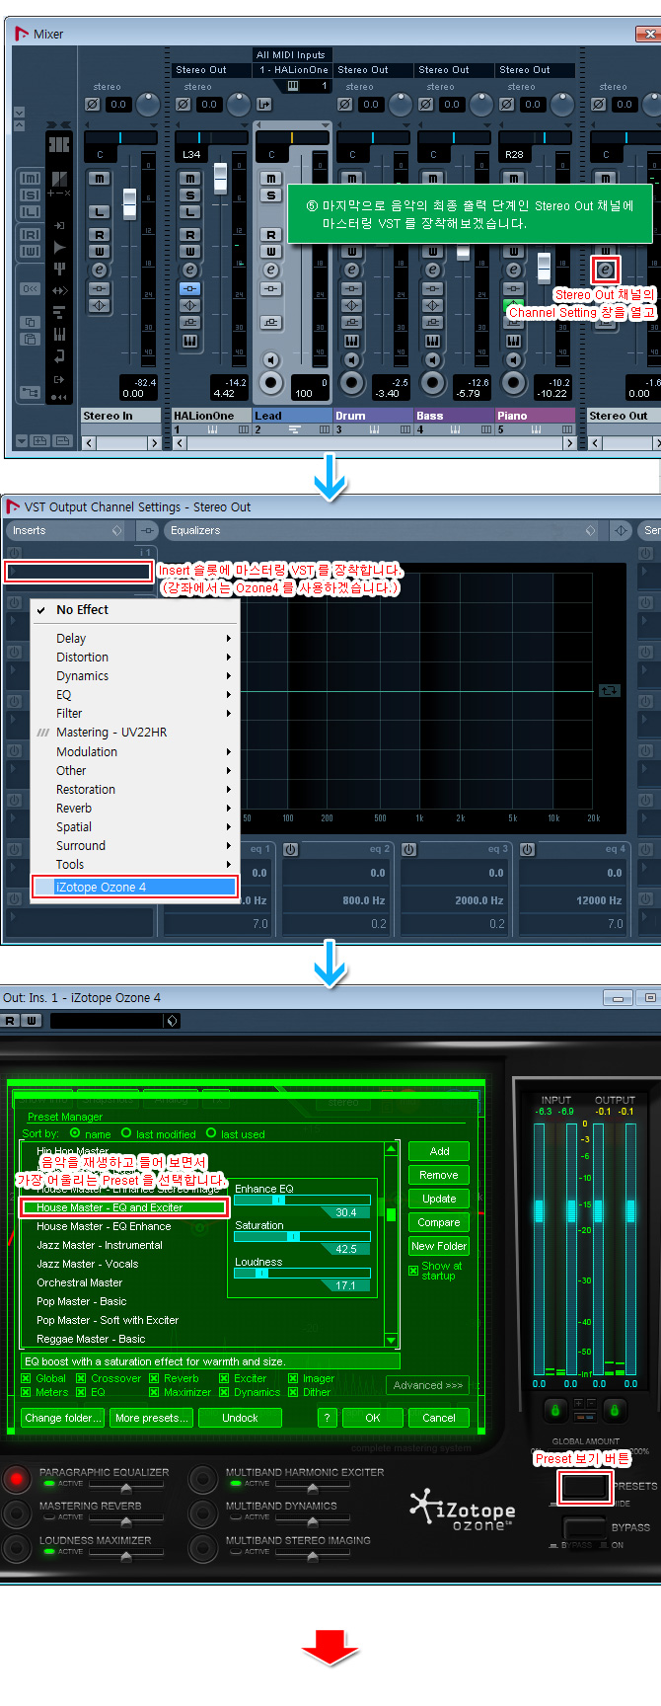Toggle the Crossover checkbox

coord(81,1378)
